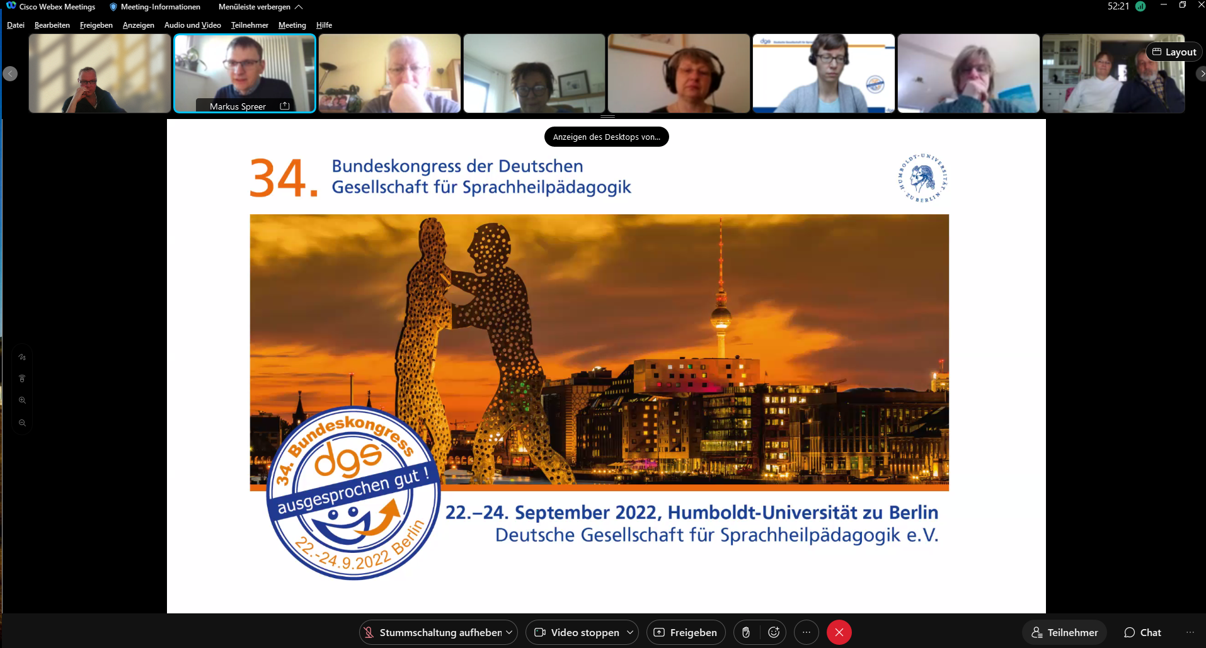This screenshot has width=1206, height=648.
Task: Click Anzeigen des Desktops von... banner
Action: coord(606,137)
